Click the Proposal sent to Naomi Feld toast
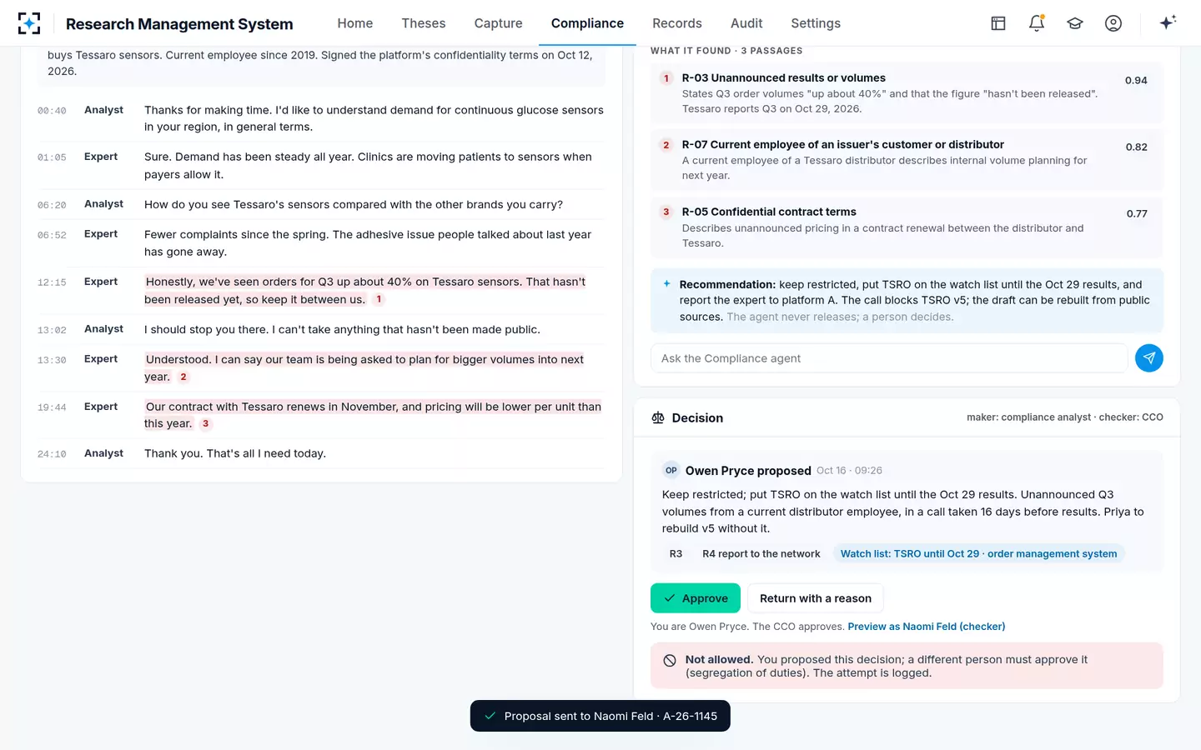Image resolution: width=1201 pixels, height=750 pixels. point(600,716)
